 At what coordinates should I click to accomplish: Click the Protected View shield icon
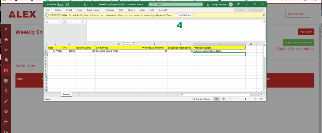(47, 15)
